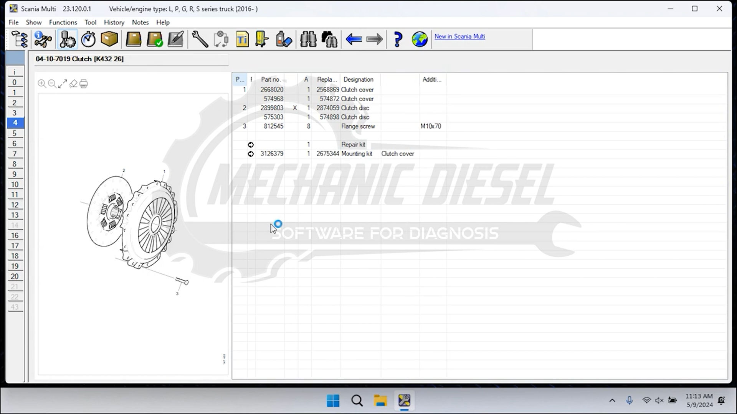This screenshot has height=414, width=737.
Task: Open the Show menu
Action: tap(34, 22)
